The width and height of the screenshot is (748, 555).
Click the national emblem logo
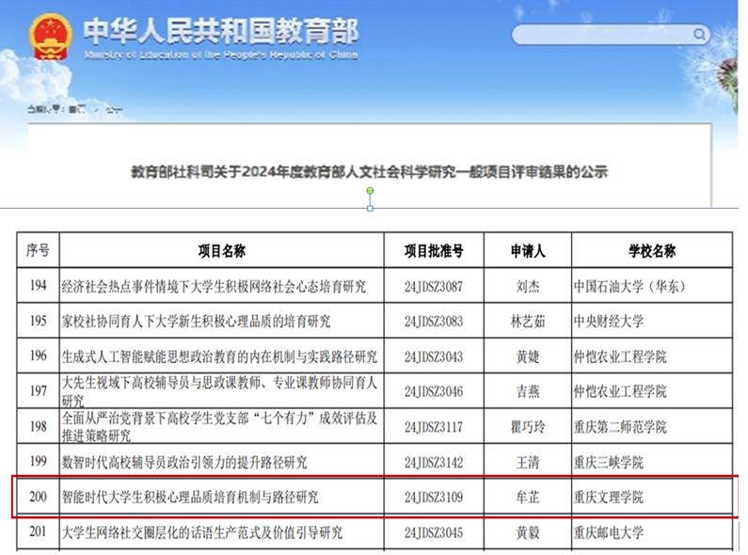[47, 38]
